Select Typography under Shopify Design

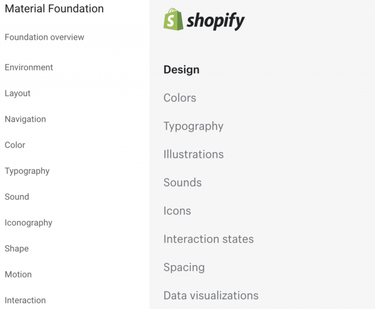point(193,127)
